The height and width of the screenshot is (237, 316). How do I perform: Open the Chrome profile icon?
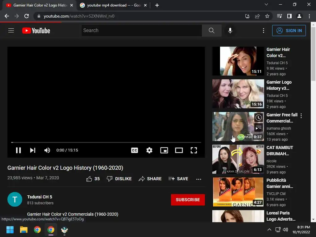tap(299, 16)
